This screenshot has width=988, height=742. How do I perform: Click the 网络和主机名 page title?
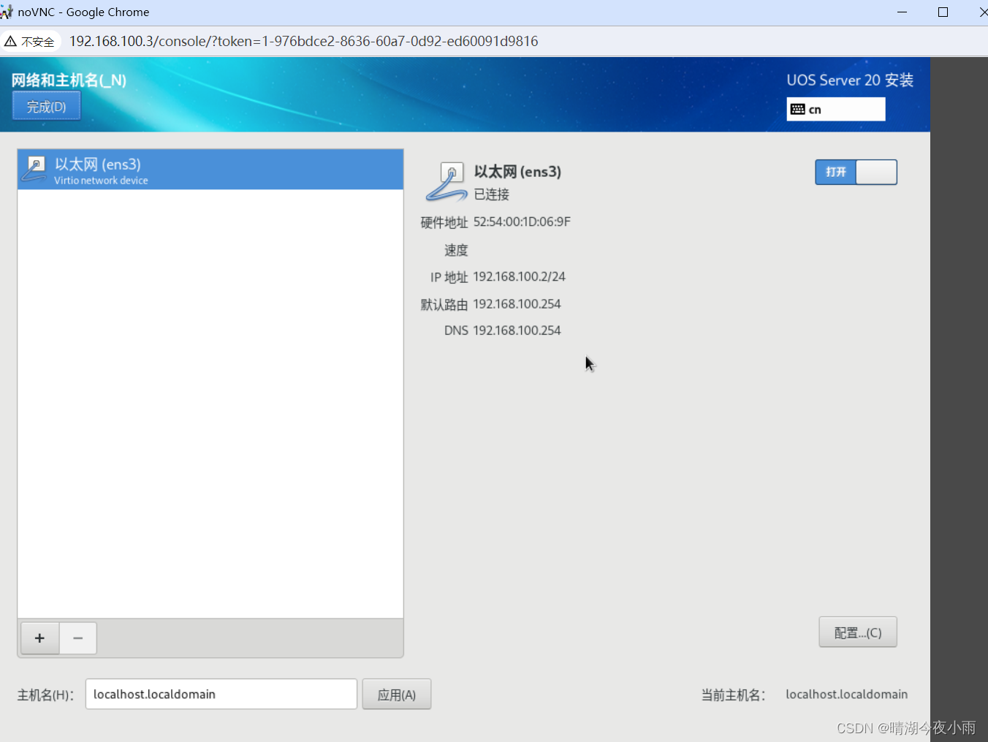(x=69, y=80)
